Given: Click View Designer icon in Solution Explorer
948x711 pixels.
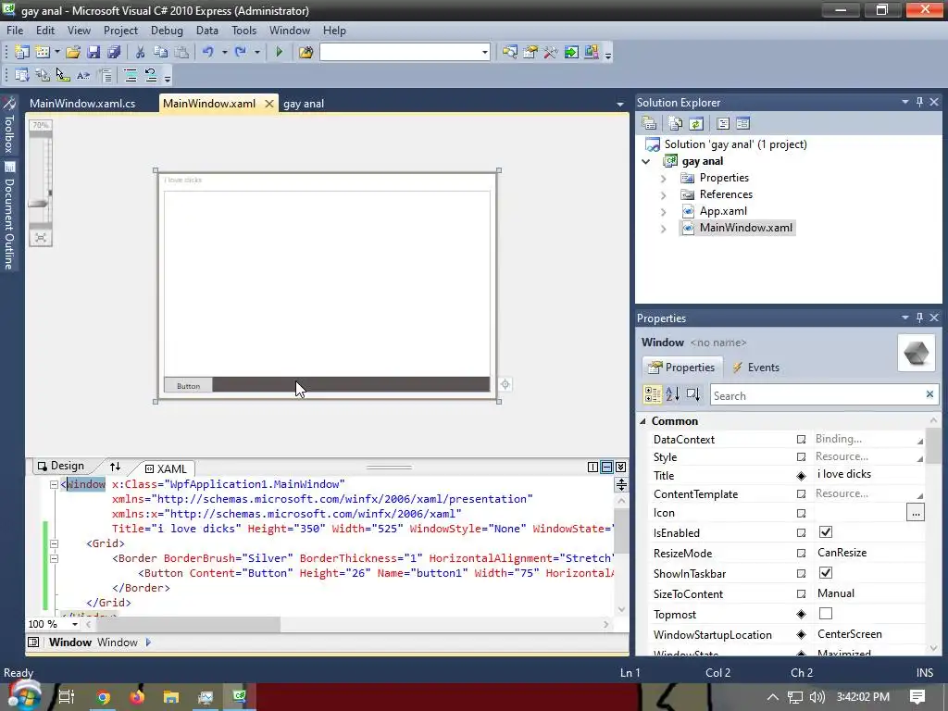Looking at the screenshot, I should click(743, 124).
